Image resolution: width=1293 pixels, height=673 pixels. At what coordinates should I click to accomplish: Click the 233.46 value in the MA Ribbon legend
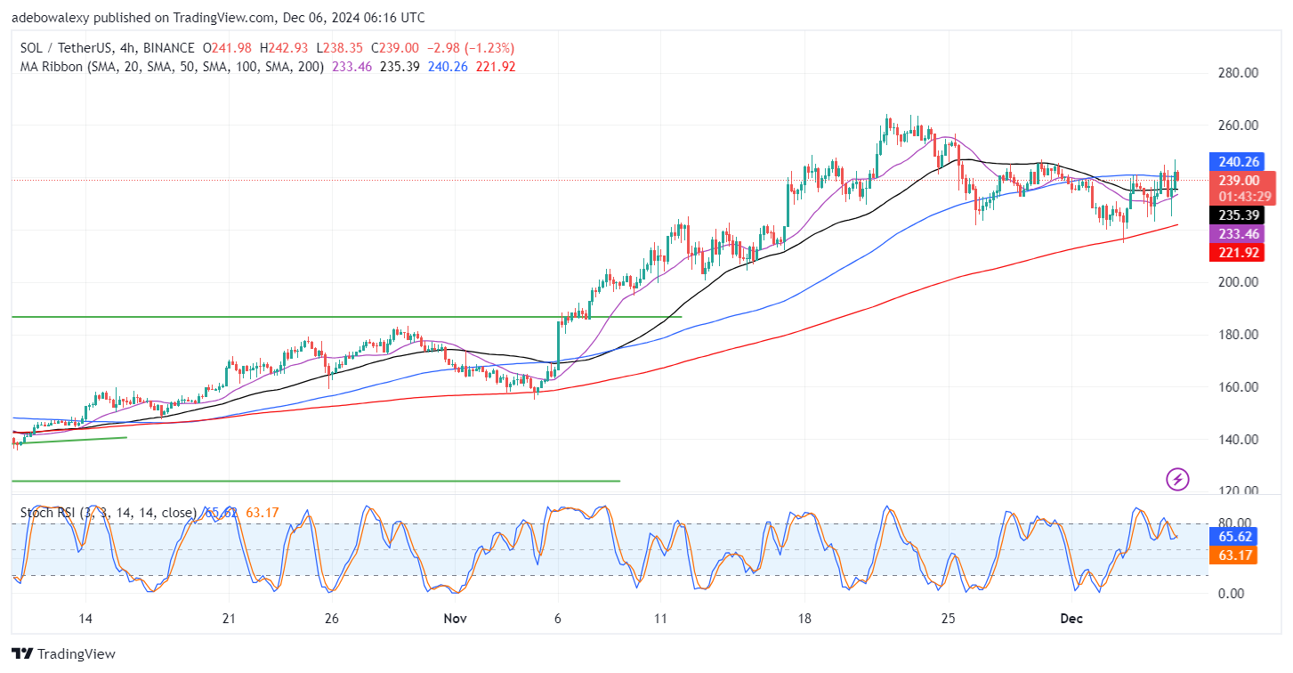pos(351,67)
